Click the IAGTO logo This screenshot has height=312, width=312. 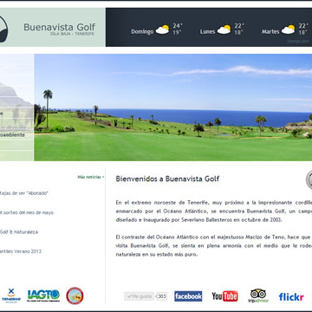43,296
